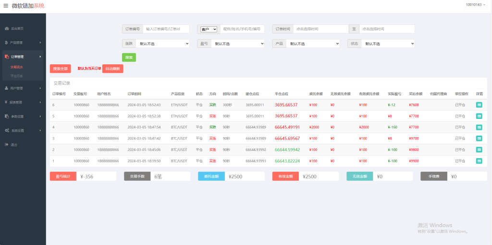Click the 报表管理 yen icon

[6, 102]
